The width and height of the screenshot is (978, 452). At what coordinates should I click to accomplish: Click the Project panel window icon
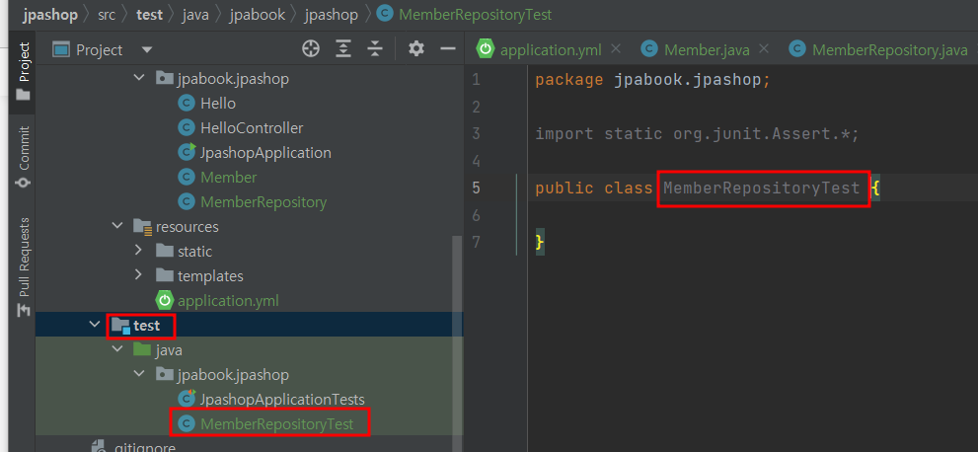coord(60,50)
